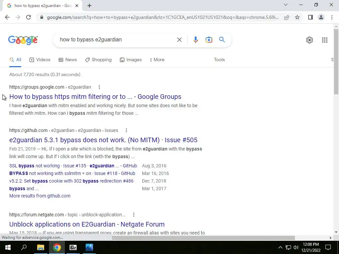The image size is (339, 254).
Task: Switch to the News tab
Action: click(68, 60)
